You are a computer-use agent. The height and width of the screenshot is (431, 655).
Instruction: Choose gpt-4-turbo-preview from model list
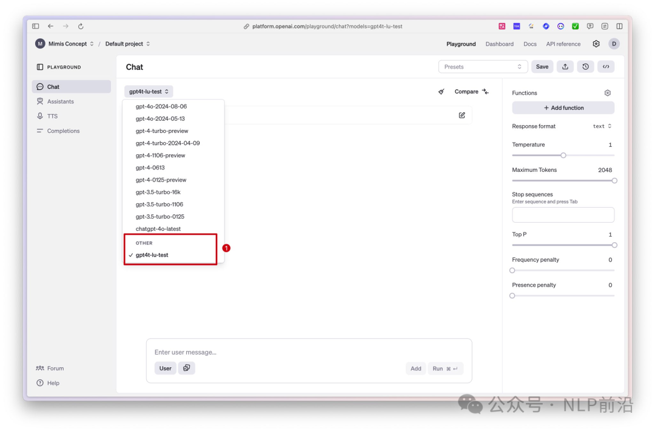tap(162, 131)
